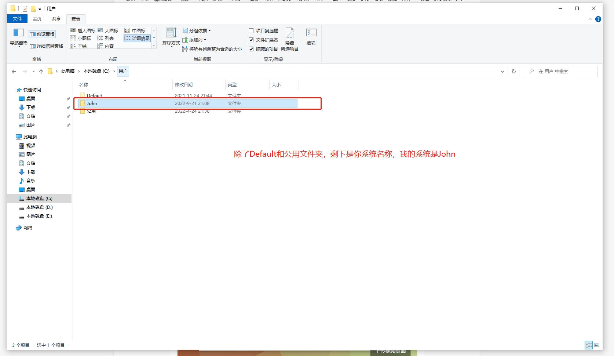Click 本地磁盘 (C:) in the address breadcrumb
Image resolution: width=614 pixels, height=356 pixels.
point(96,71)
